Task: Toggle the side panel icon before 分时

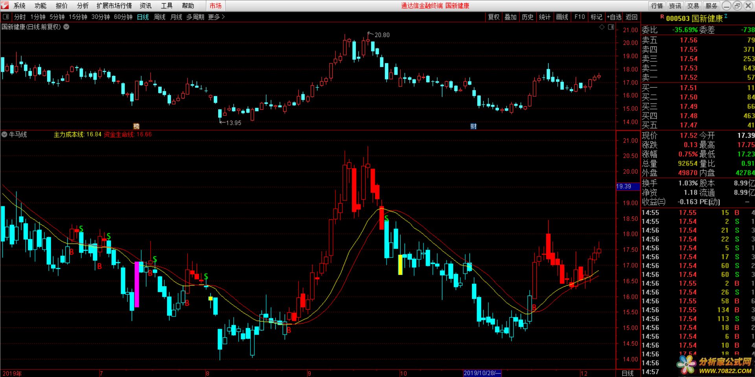Action: coord(6,17)
